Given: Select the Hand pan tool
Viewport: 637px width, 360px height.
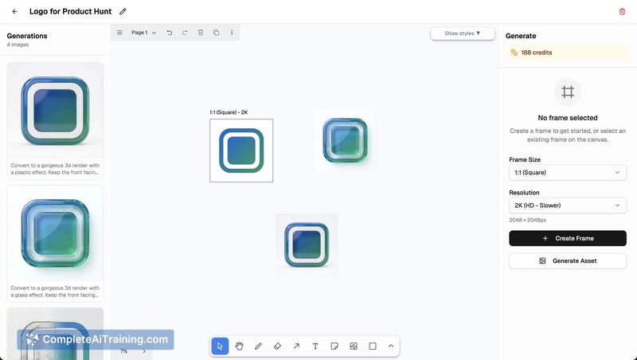Looking at the screenshot, I should point(239,346).
